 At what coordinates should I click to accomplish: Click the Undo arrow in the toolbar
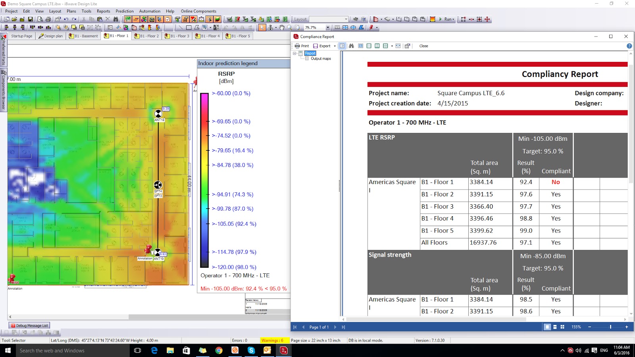(66, 19)
